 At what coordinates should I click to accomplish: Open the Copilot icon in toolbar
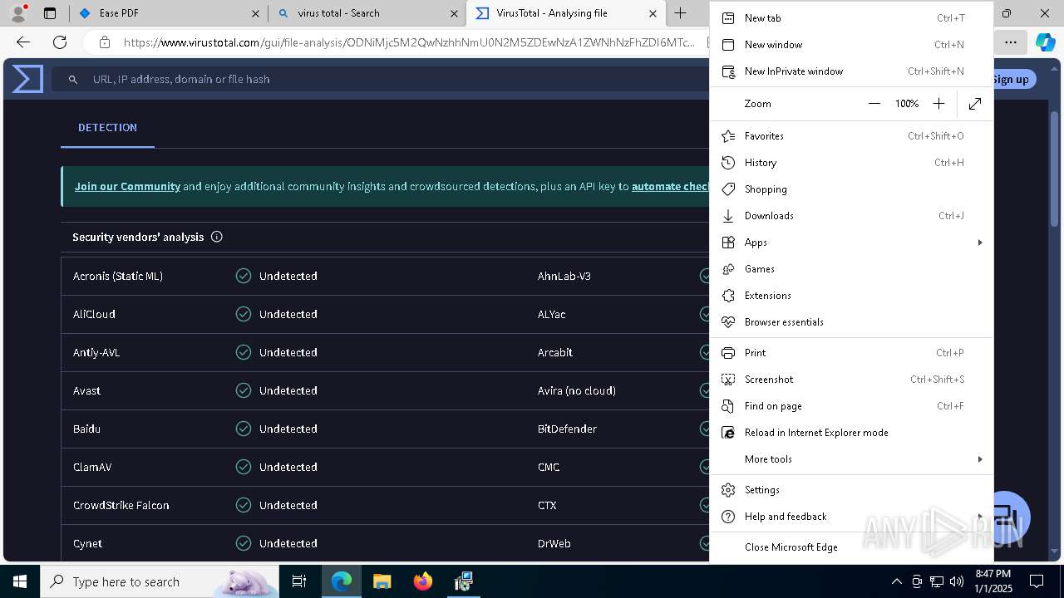(x=1045, y=42)
